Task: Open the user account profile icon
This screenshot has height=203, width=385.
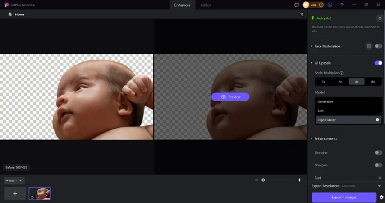Action: [330, 5]
